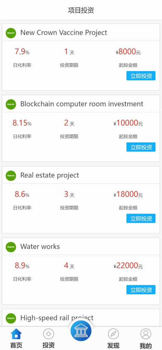Open the Water works project title
Viewport: 162px width, 350px height.
(x=40, y=246)
